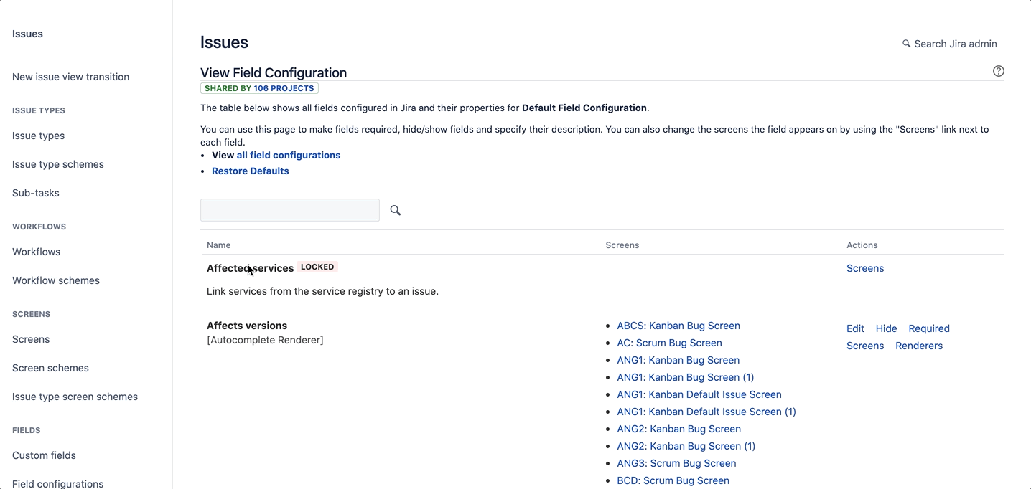
Task: Focus the field name search box
Action: (289, 210)
